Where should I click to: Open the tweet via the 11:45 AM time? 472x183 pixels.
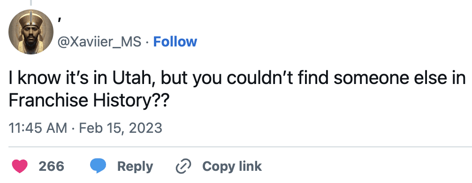coord(38,128)
